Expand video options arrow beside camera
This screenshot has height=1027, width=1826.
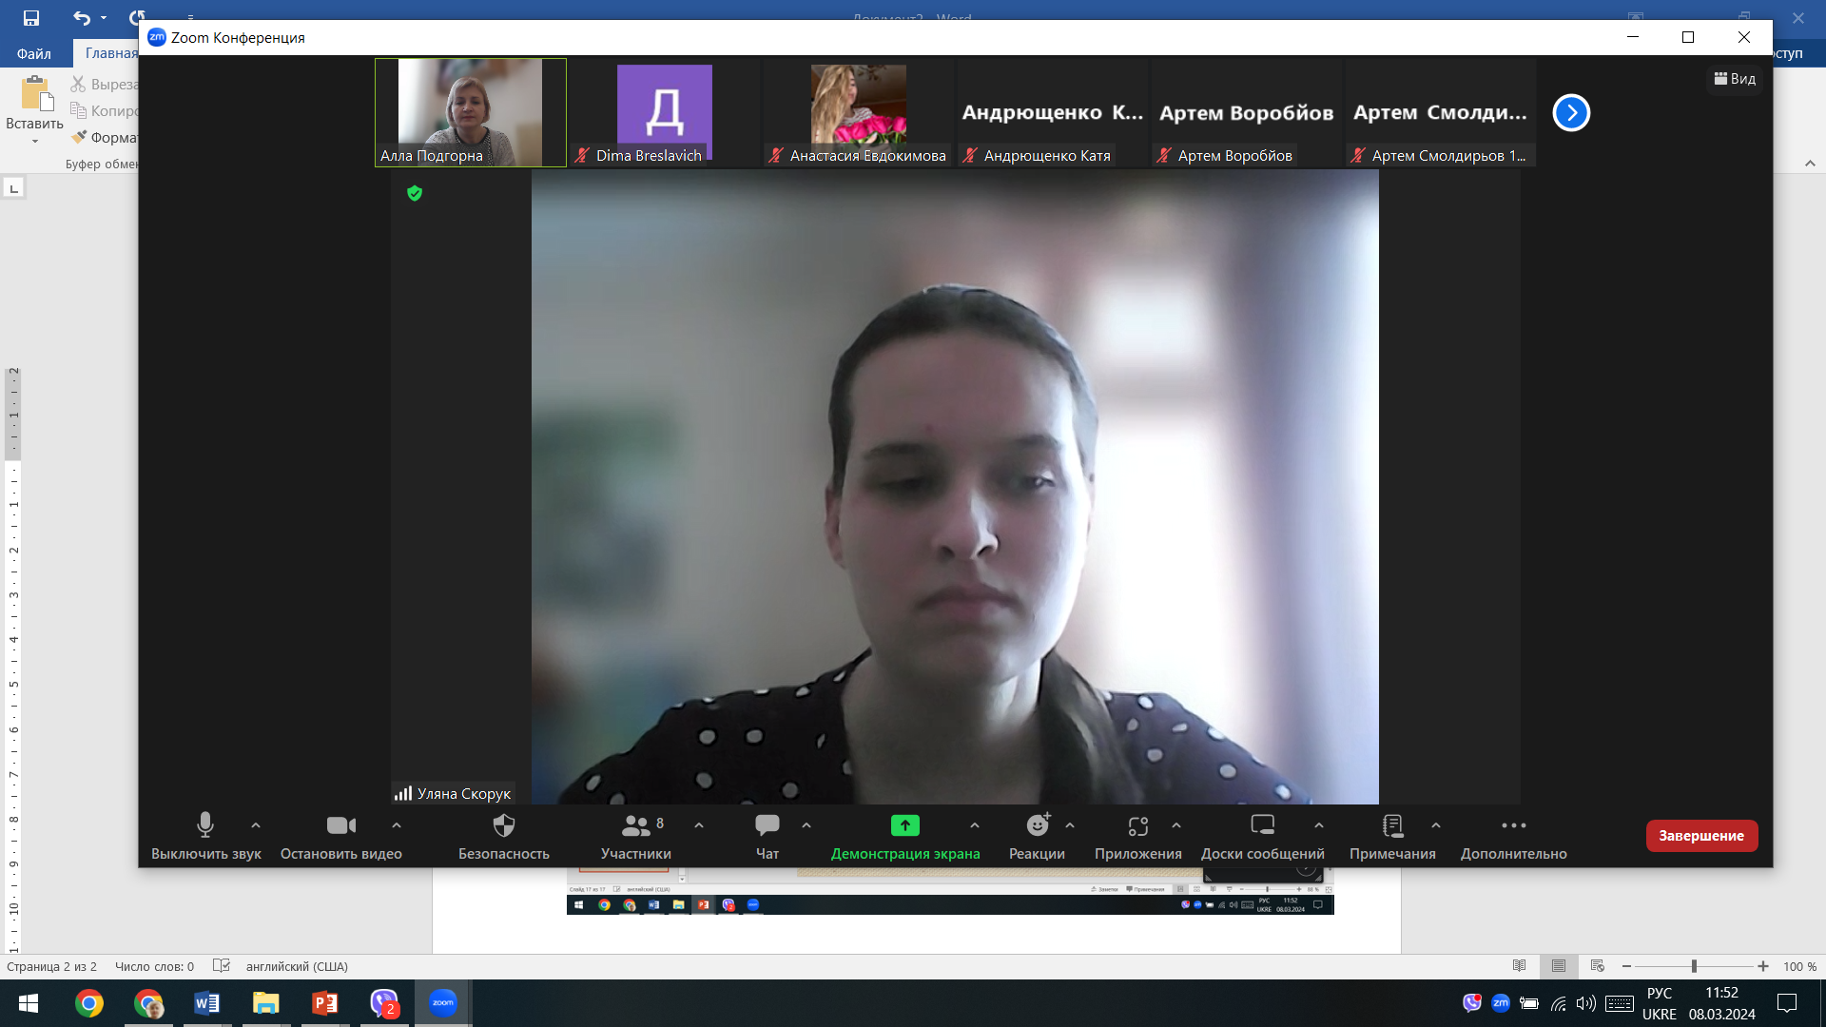coord(397,825)
